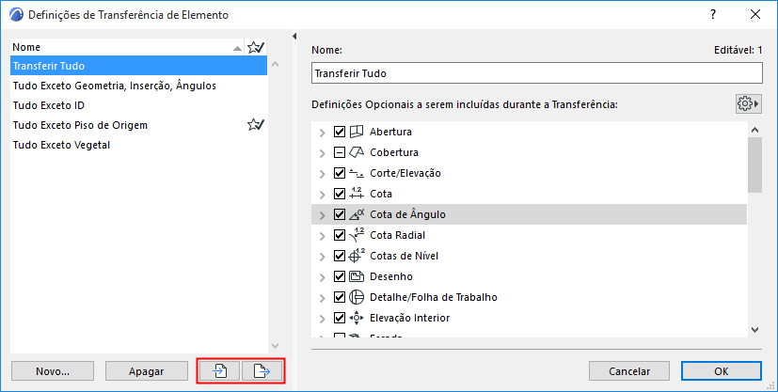The width and height of the screenshot is (778, 392).
Task: Click the Cancelar button
Action: pos(629,371)
